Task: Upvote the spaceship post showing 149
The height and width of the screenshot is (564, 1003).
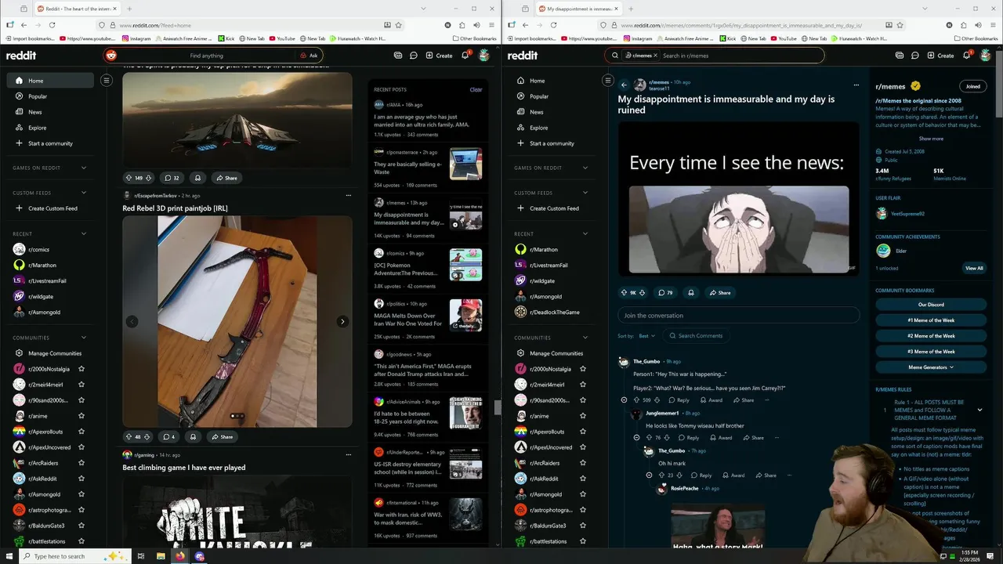Action: (x=129, y=178)
